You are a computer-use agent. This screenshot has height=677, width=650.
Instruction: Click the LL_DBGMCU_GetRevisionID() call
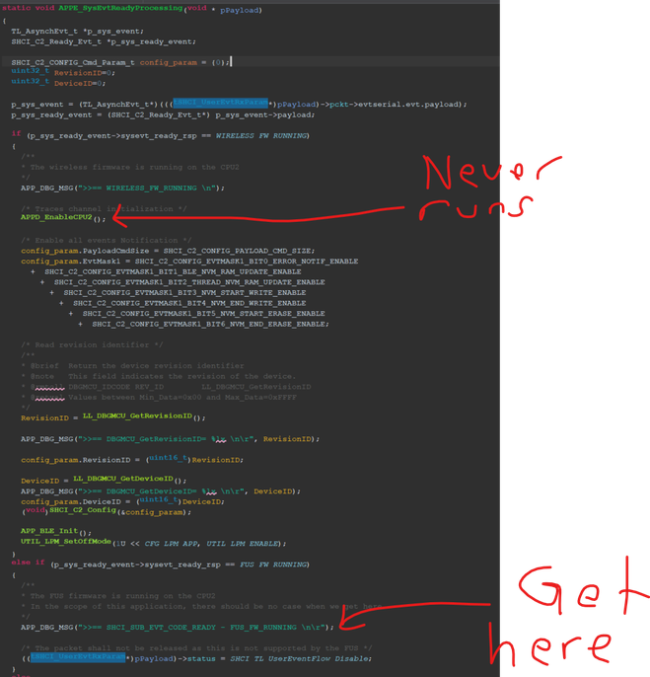[x=144, y=416]
